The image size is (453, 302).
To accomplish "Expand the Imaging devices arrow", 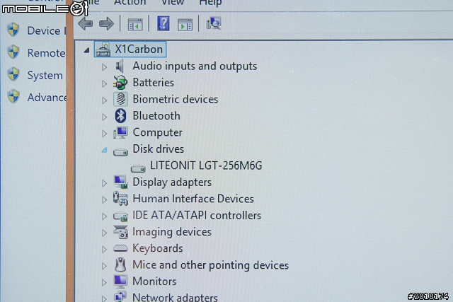I will pyautogui.click(x=104, y=233).
